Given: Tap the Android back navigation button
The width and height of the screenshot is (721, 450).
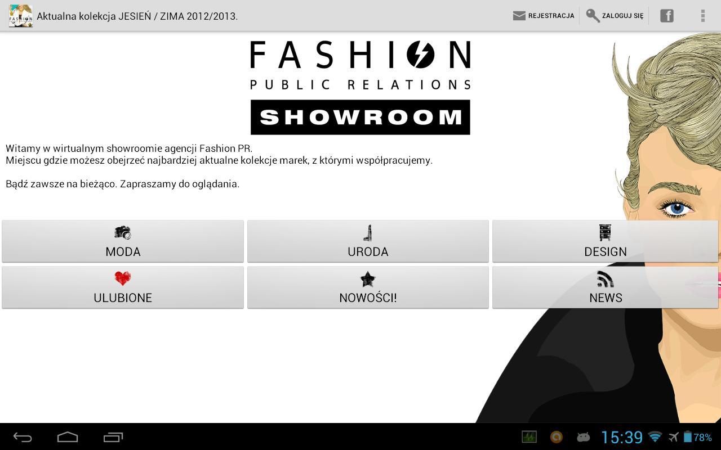Looking at the screenshot, I should [23, 437].
